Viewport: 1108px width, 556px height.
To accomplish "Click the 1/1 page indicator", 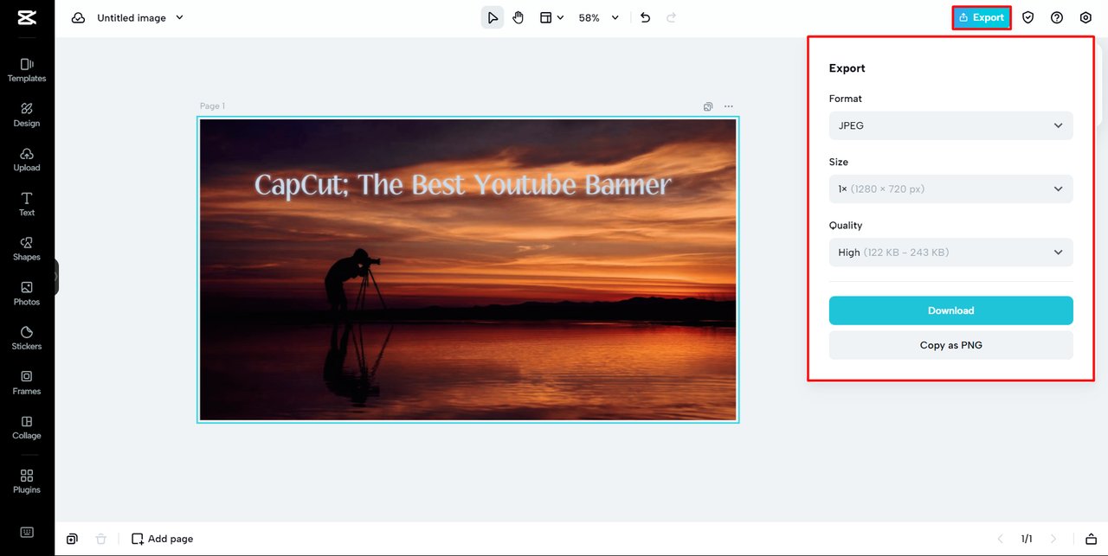I will click(1027, 539).
